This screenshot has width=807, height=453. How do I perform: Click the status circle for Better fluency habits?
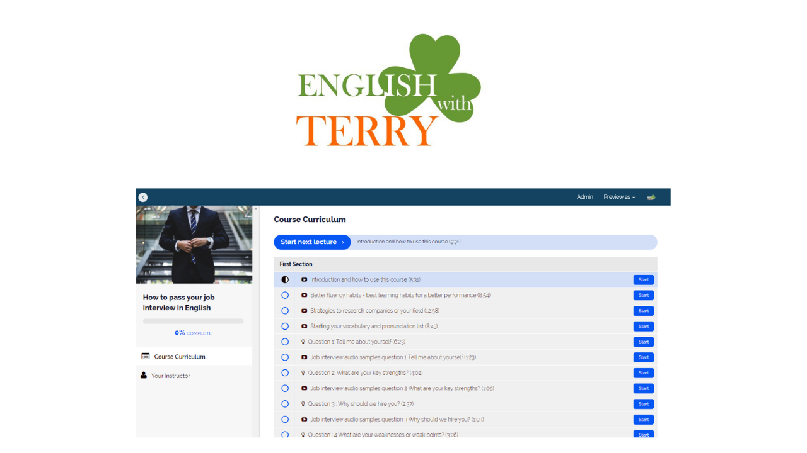click(x=285, y=295)
